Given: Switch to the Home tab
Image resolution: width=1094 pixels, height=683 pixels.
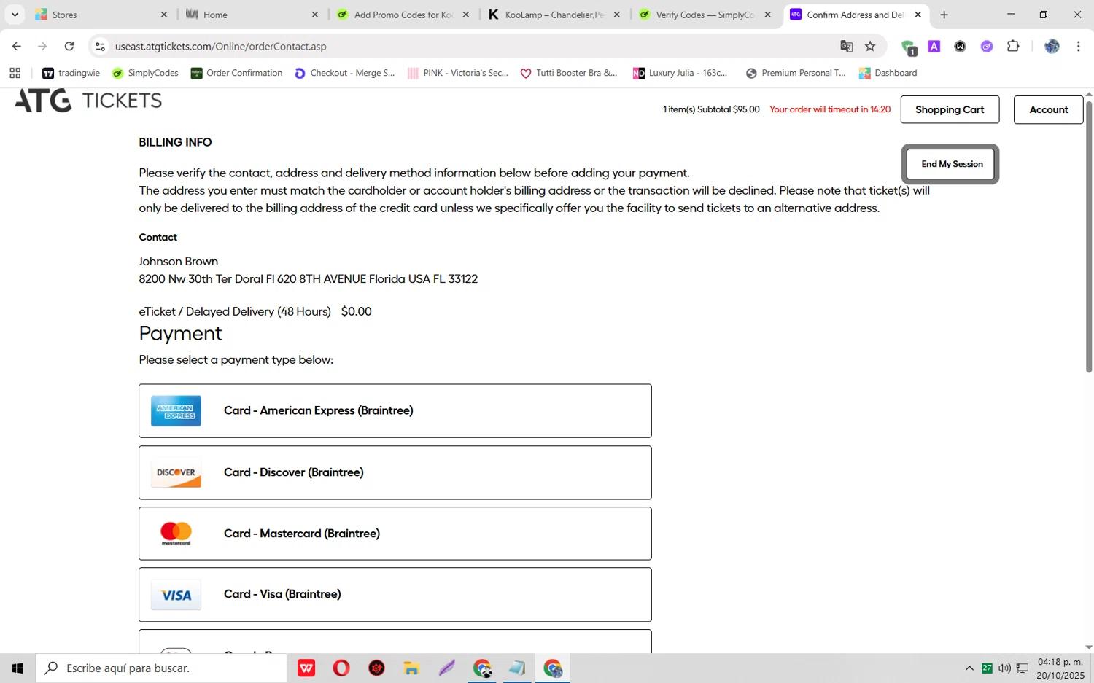Looking at the screenshot, I should (252, 15).
